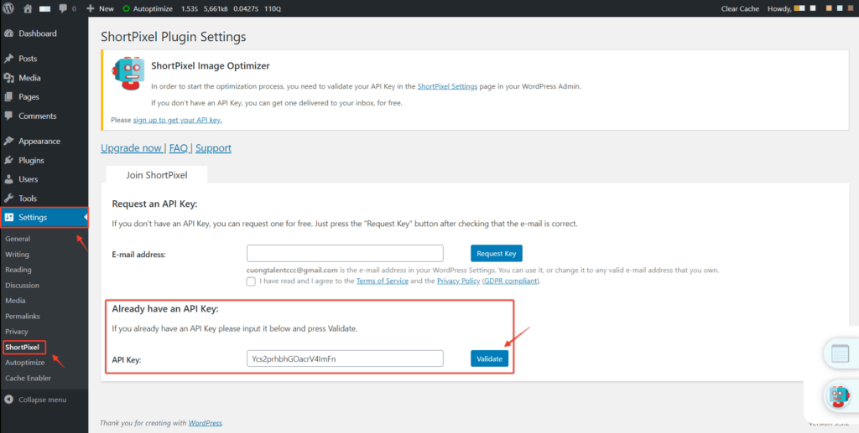Tick the Terms of Service agreement checkbox

click(x=252, y=281)
